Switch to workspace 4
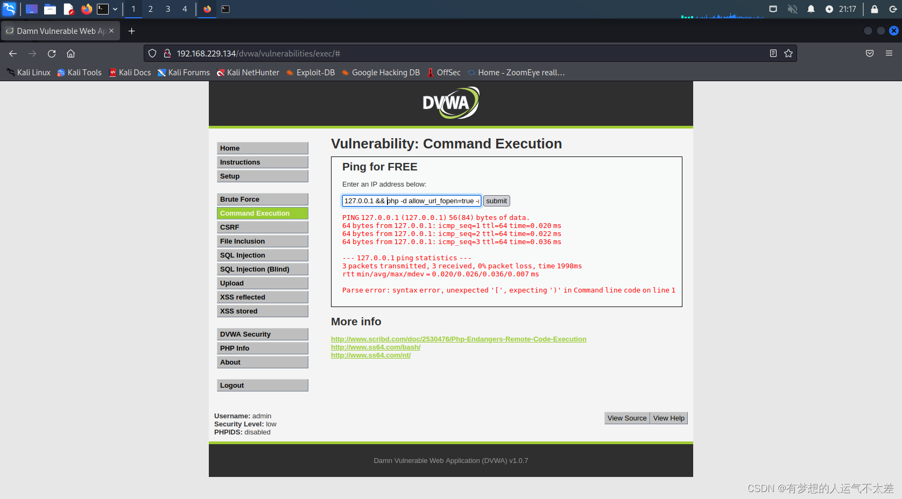 (185, 9)
